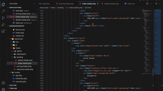Collapse the admin folder
163x91 pixels.
pyautogui.click(x=19, y=51)
